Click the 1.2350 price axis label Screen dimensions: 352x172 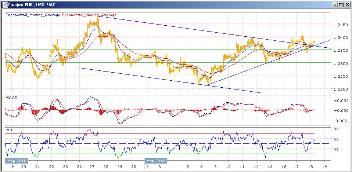340,50
